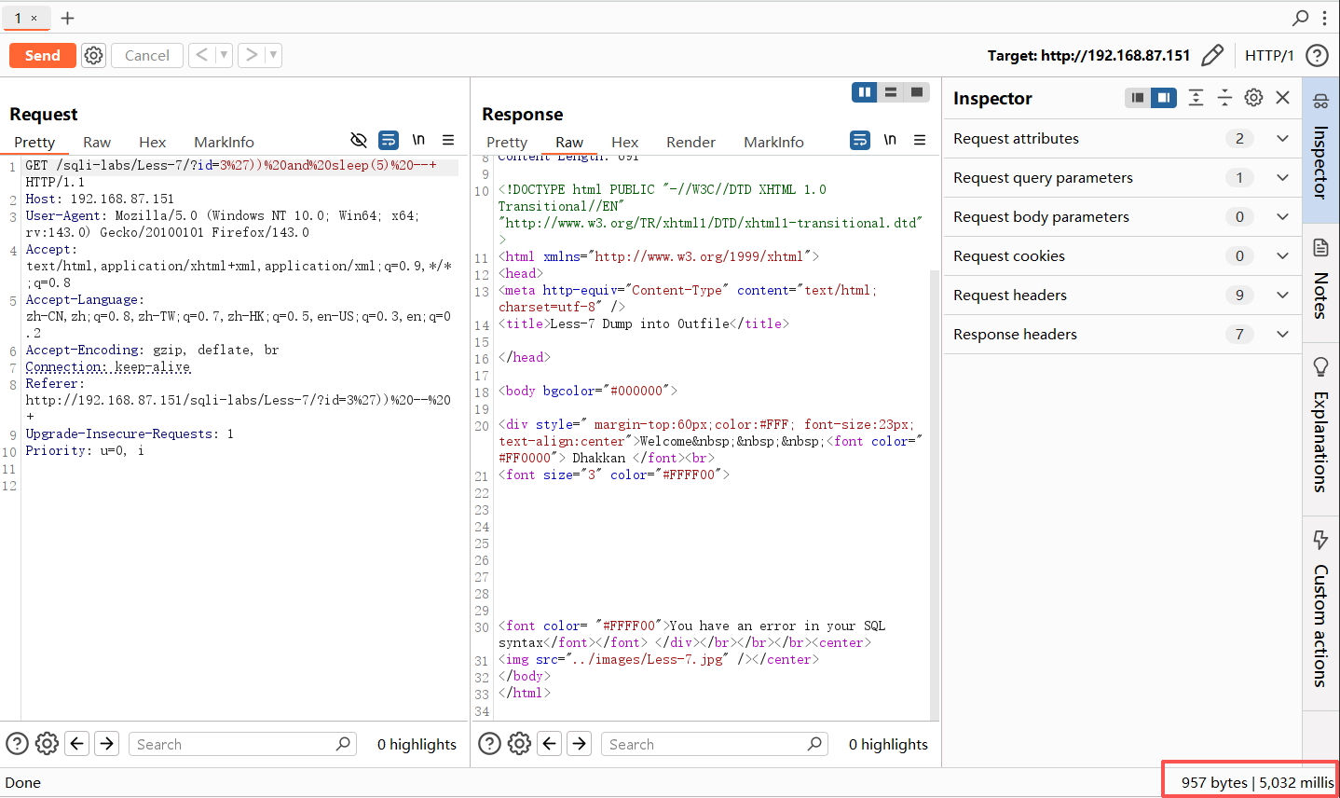The width and height of the screenshot is (1340, 798).
Task: Focus the Request search field
Action: [x=242, y=744]
